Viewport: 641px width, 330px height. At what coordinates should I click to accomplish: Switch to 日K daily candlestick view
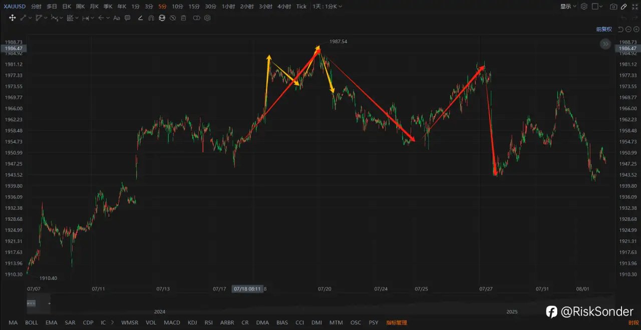pos(67,7)
